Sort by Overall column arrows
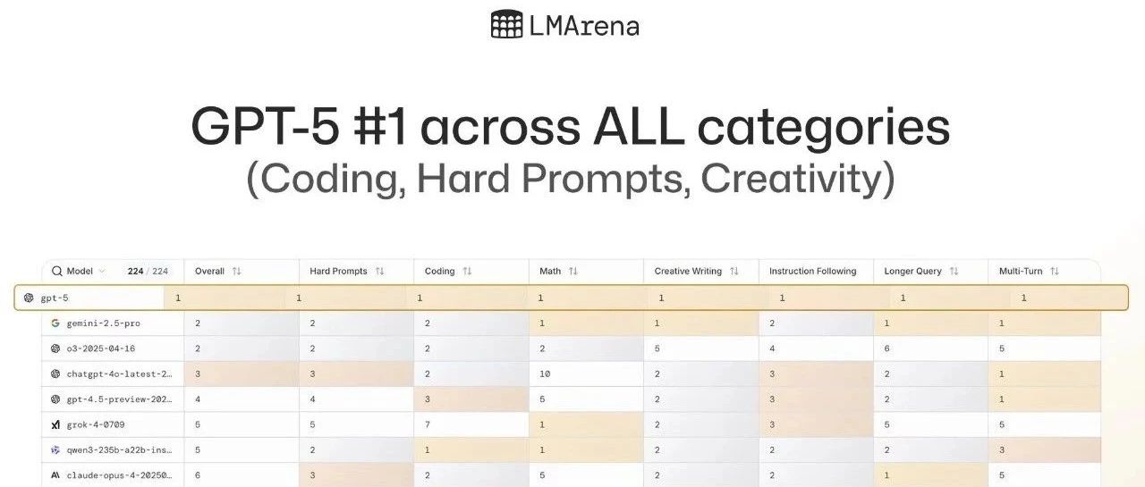1145x487 pixels. click(x=237, y=271)
